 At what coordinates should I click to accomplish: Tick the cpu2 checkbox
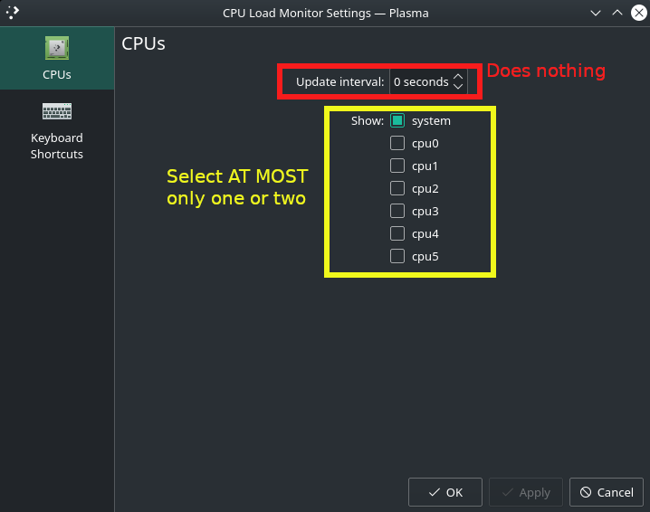tap(397, 188)
